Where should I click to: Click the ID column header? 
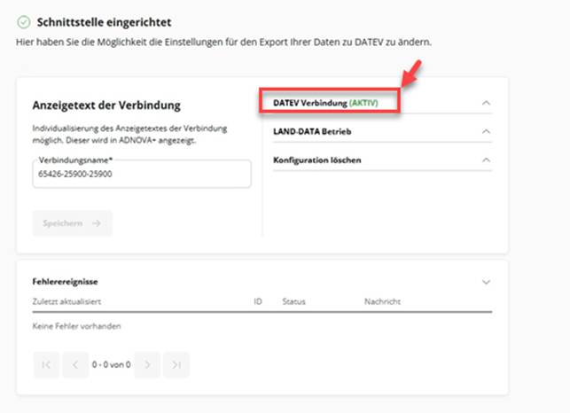[x=258, y=301]
